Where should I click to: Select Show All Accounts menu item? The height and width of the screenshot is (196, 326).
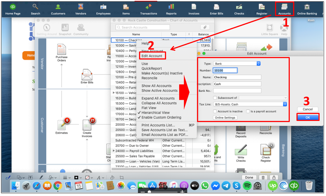[156, 86]
